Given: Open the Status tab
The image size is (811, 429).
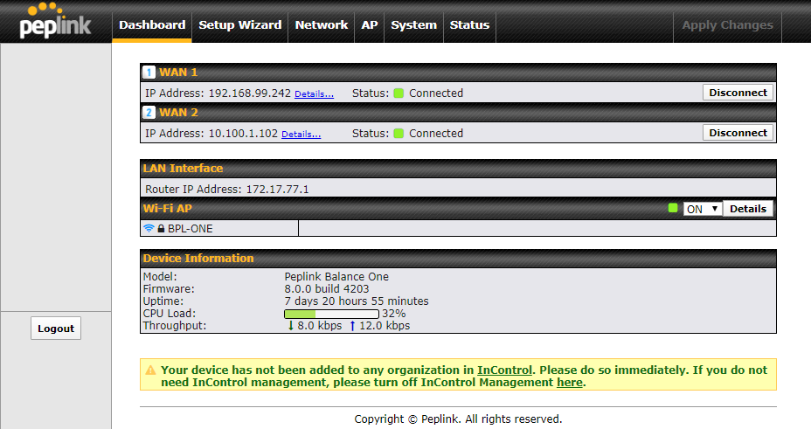Looking at the screenshot, I should [469, 24].
